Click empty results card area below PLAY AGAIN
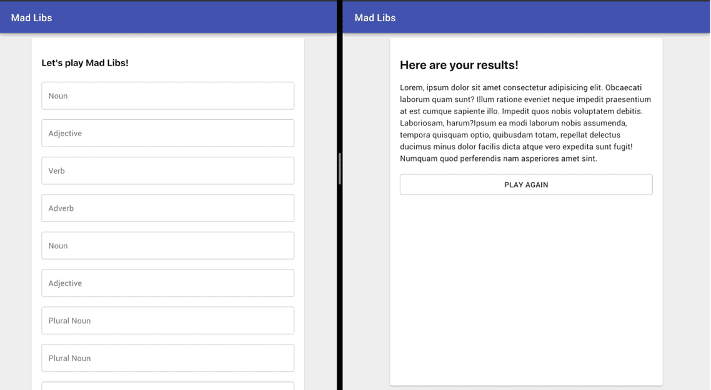The image size is (711, 390). (x=526, y=287)
